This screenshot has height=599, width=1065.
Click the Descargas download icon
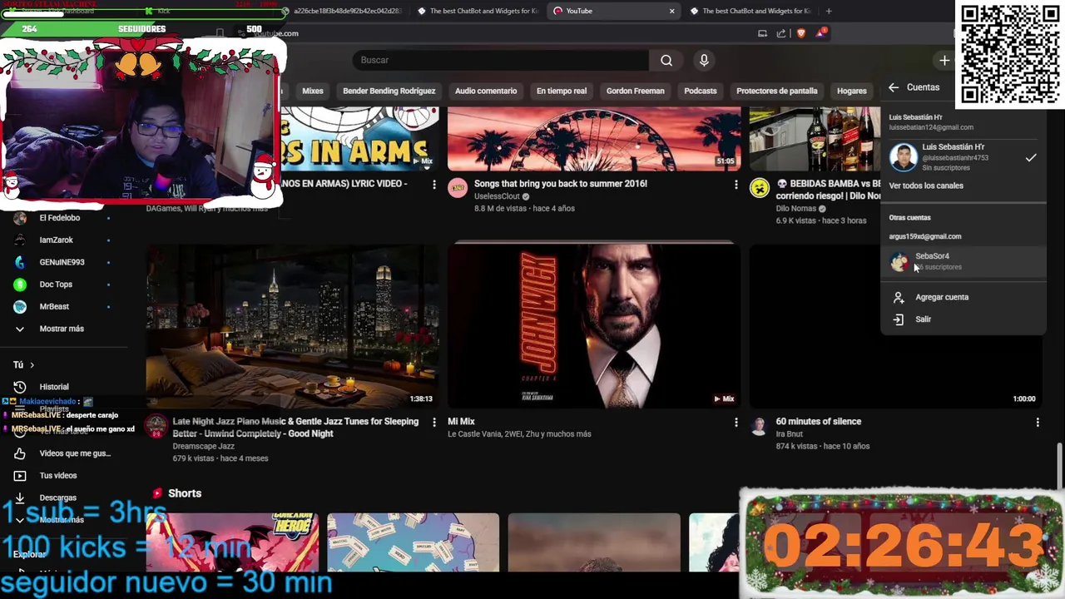[x=20, y=498]
